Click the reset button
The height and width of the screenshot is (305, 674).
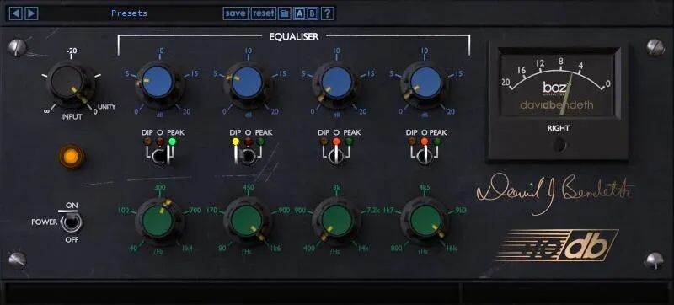pyautogui.click(x=264, y=13)
